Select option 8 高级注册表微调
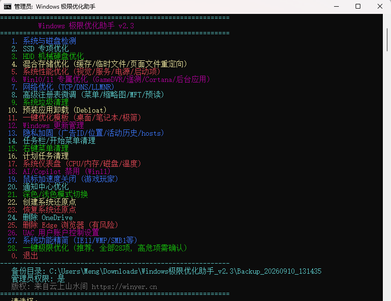This screenshot has height=301, width=391. pyautogui.click(x=88, y=95)
